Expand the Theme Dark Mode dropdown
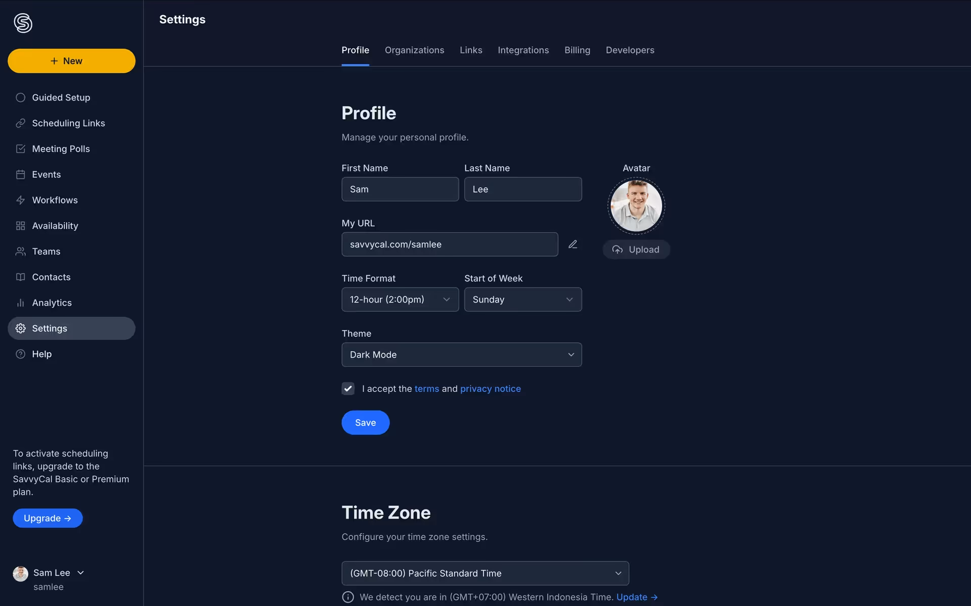The height and width of the screenshot is (606, 971). pyautogui.click(x=462, y=355)
